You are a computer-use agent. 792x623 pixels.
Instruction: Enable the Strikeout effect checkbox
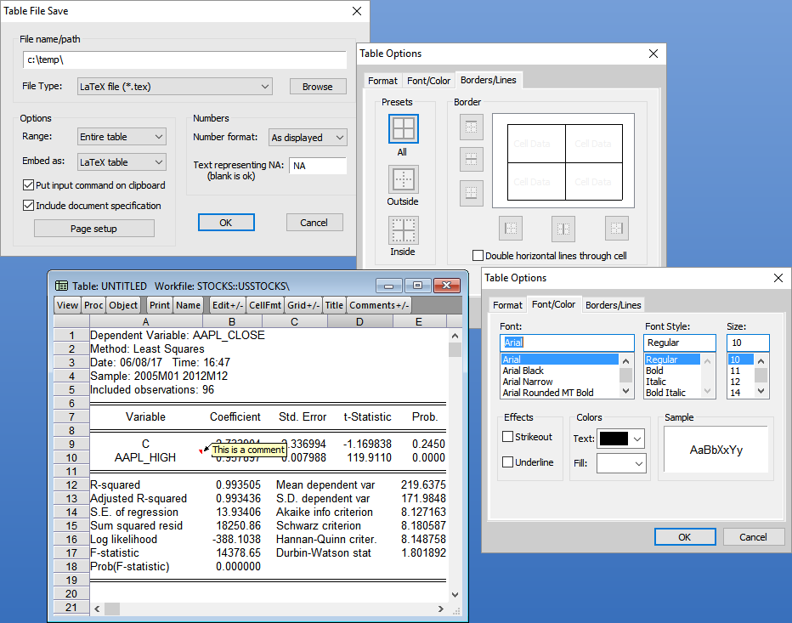pos(508,437)
